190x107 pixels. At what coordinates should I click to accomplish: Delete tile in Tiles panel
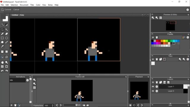coord(157,59)
